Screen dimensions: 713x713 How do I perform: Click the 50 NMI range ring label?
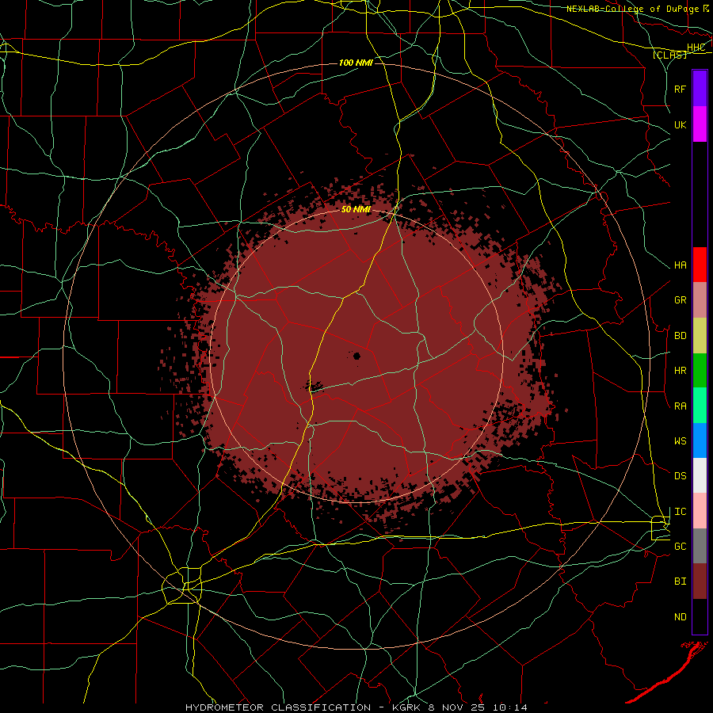356,209
